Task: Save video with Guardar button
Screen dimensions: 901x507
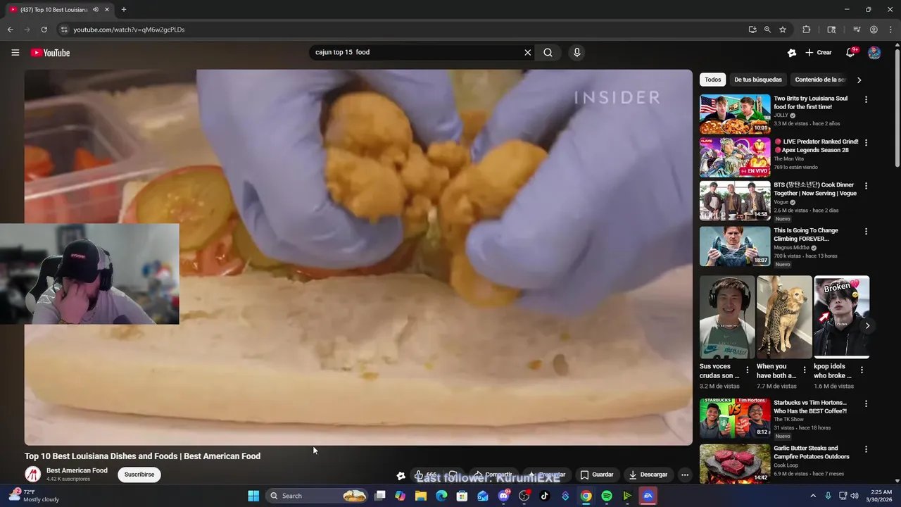Action: (596, 475)
